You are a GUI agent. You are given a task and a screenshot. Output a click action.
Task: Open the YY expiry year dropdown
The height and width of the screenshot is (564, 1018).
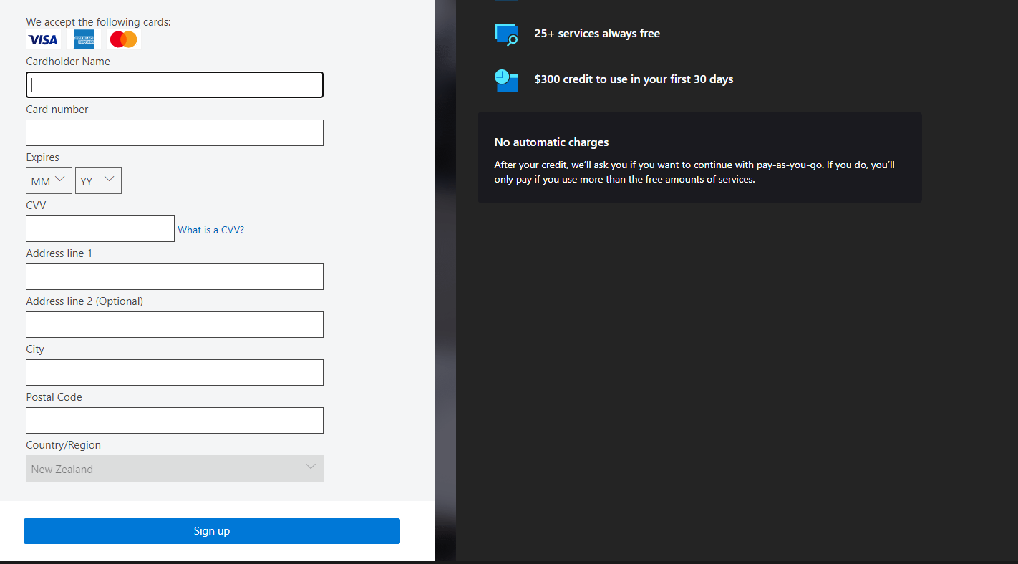[x=98, y=181]
